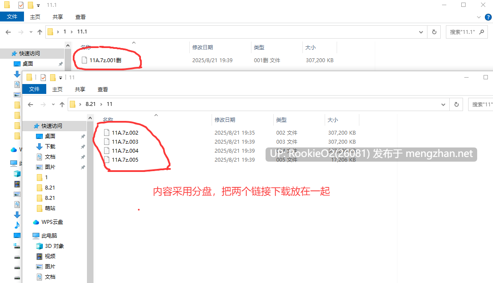Select the file 11A.7z.001删

click(x=105, y=60)
